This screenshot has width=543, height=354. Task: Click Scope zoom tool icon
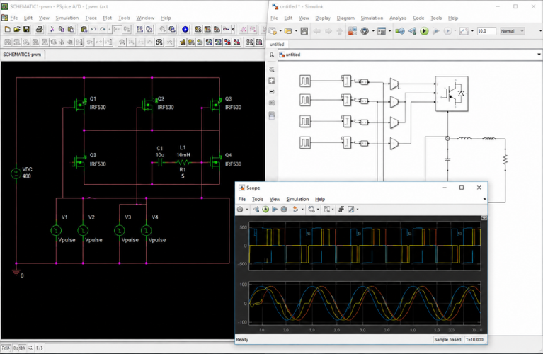311,209
